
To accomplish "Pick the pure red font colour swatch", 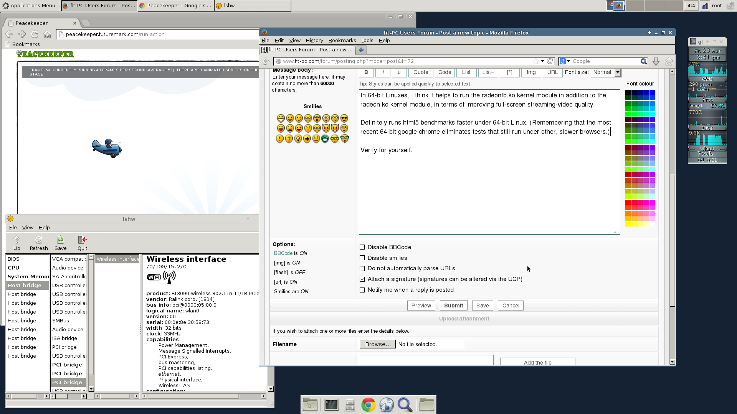I will click(628, 202).
